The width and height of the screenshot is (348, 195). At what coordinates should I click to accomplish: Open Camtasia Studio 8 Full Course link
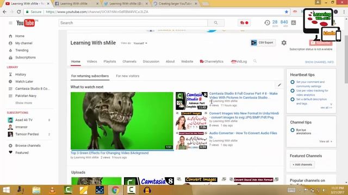[x=244, y=95]
